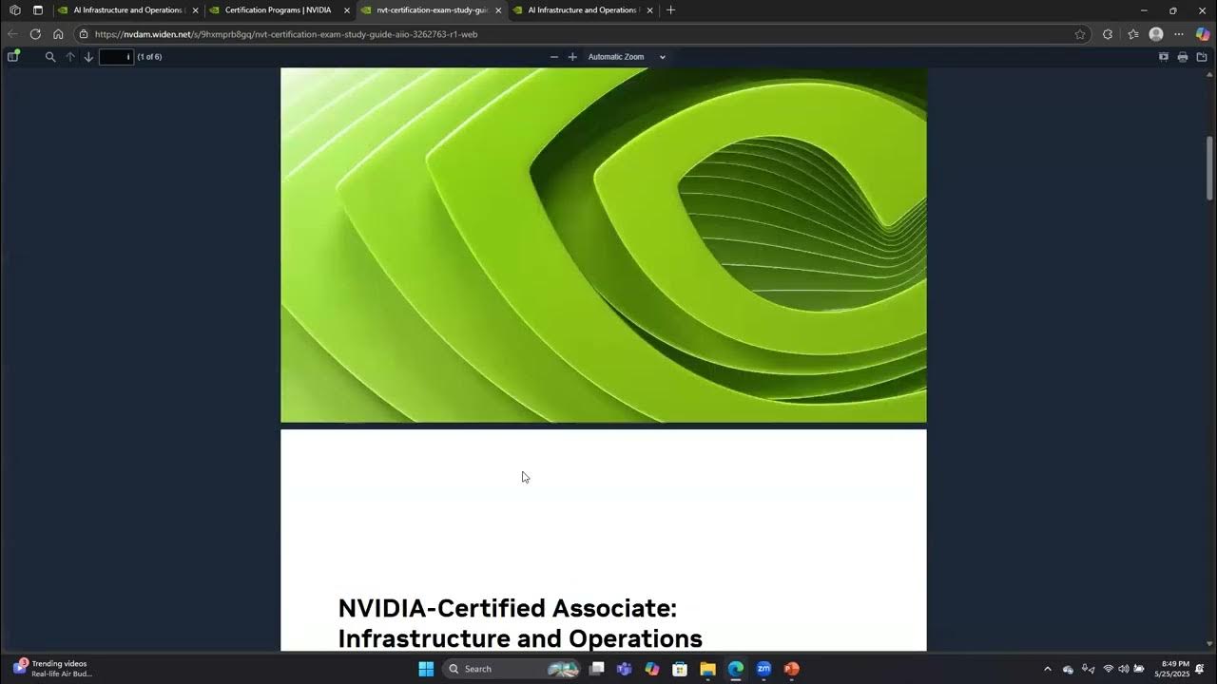
Task: Open the browser home page
Action: (x=58, y=34)
